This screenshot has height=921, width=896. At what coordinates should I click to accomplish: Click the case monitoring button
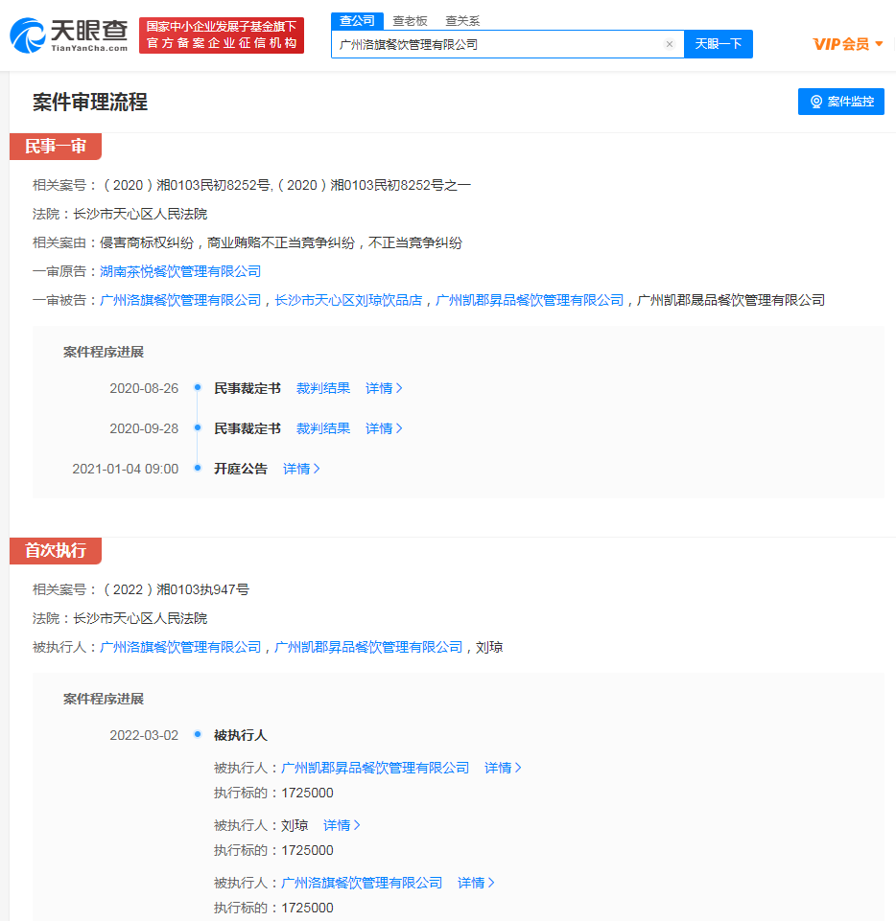point(840,102)
